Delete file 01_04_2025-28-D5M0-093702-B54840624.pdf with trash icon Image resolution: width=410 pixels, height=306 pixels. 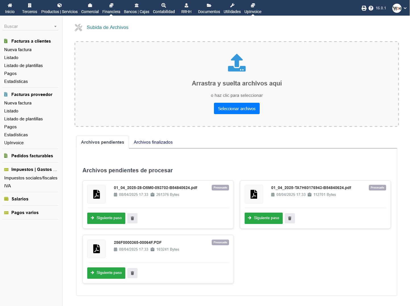pos(132,218)
